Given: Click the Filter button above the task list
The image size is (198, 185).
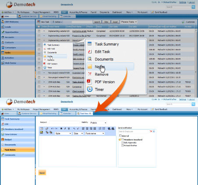Looking at the screenshot, I should pyautogui.click(x=106, y=22).
